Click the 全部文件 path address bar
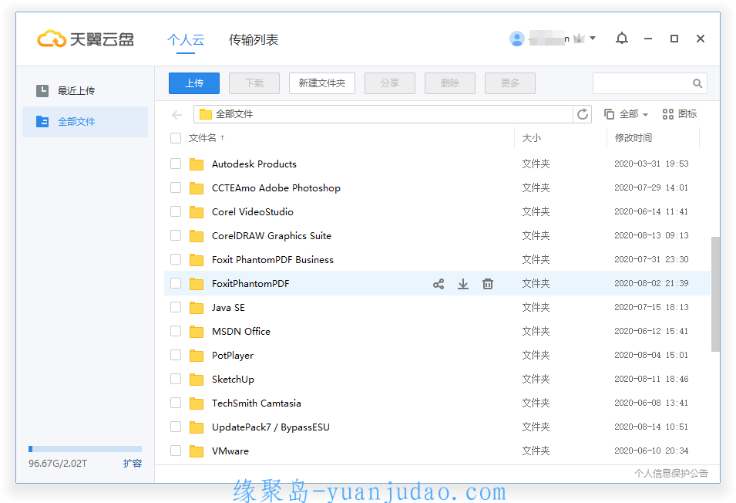 383,114
